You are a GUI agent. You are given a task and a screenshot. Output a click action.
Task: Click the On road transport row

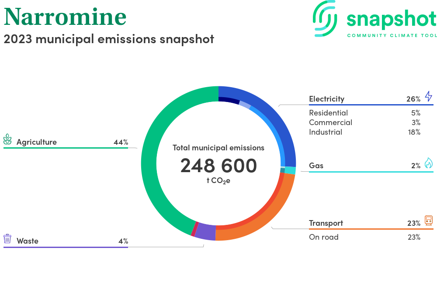tap(323, 237)
